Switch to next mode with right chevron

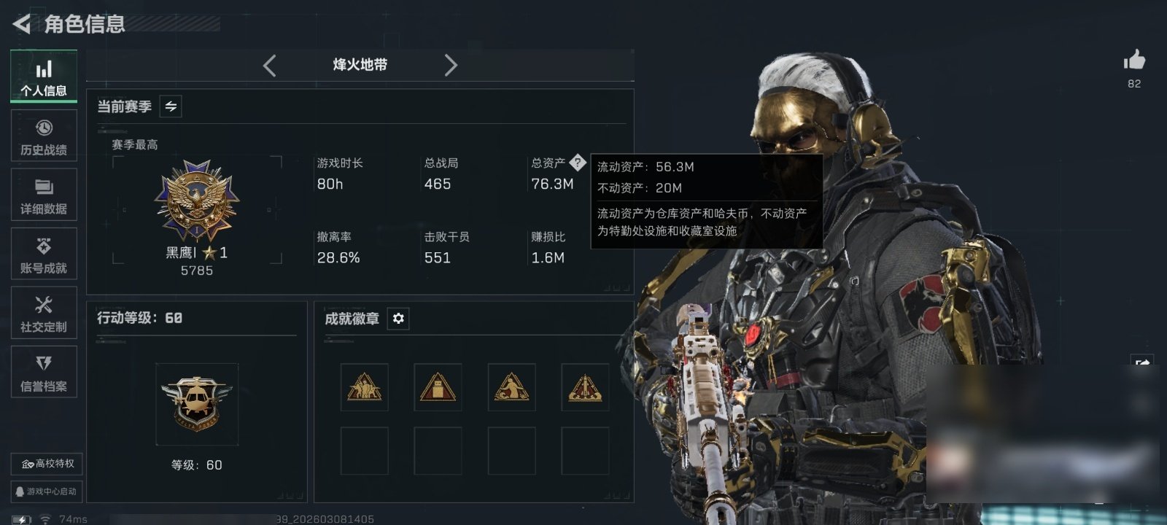tap(451, 66)
